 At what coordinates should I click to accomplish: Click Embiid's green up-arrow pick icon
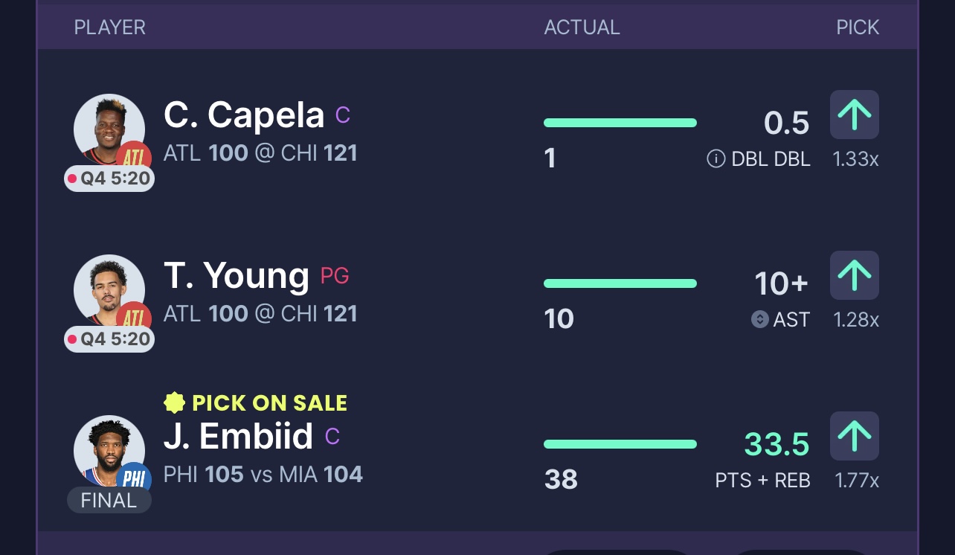tap(854, 436)
